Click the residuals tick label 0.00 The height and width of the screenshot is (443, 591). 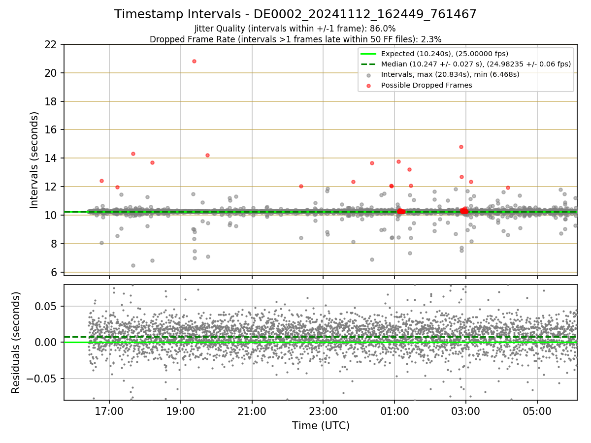(47, 343)
